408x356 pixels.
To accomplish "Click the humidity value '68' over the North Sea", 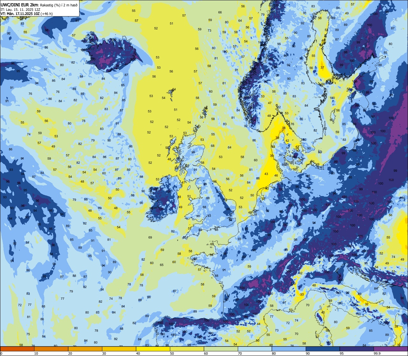I will click(x=213, y=146).
